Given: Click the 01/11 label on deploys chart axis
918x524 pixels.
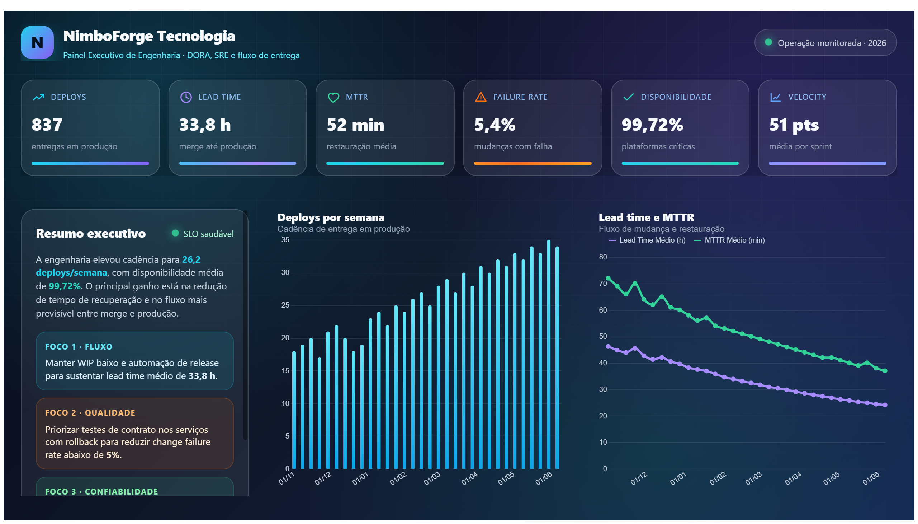Looking at the screenshot, I should [x=287, y=478].
